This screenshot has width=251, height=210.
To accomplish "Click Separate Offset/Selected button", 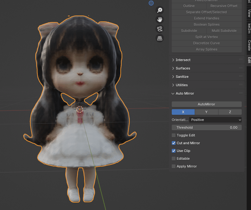I will coord(207,12).
